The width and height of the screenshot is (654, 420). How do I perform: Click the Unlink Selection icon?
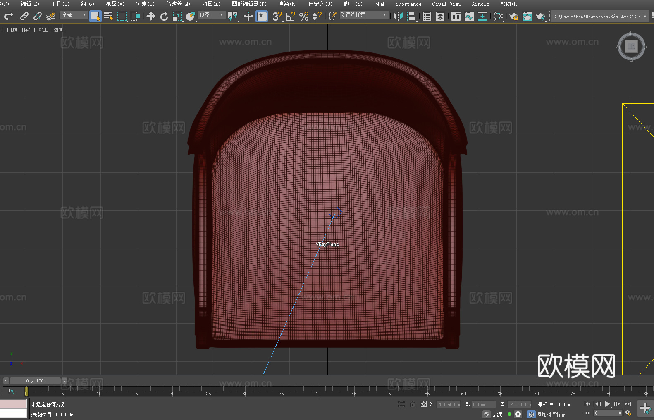pos(38,16)
